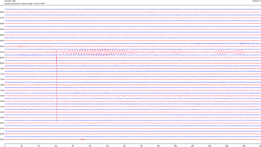
Task: Select the 21:30 time label
Action: 2,128
